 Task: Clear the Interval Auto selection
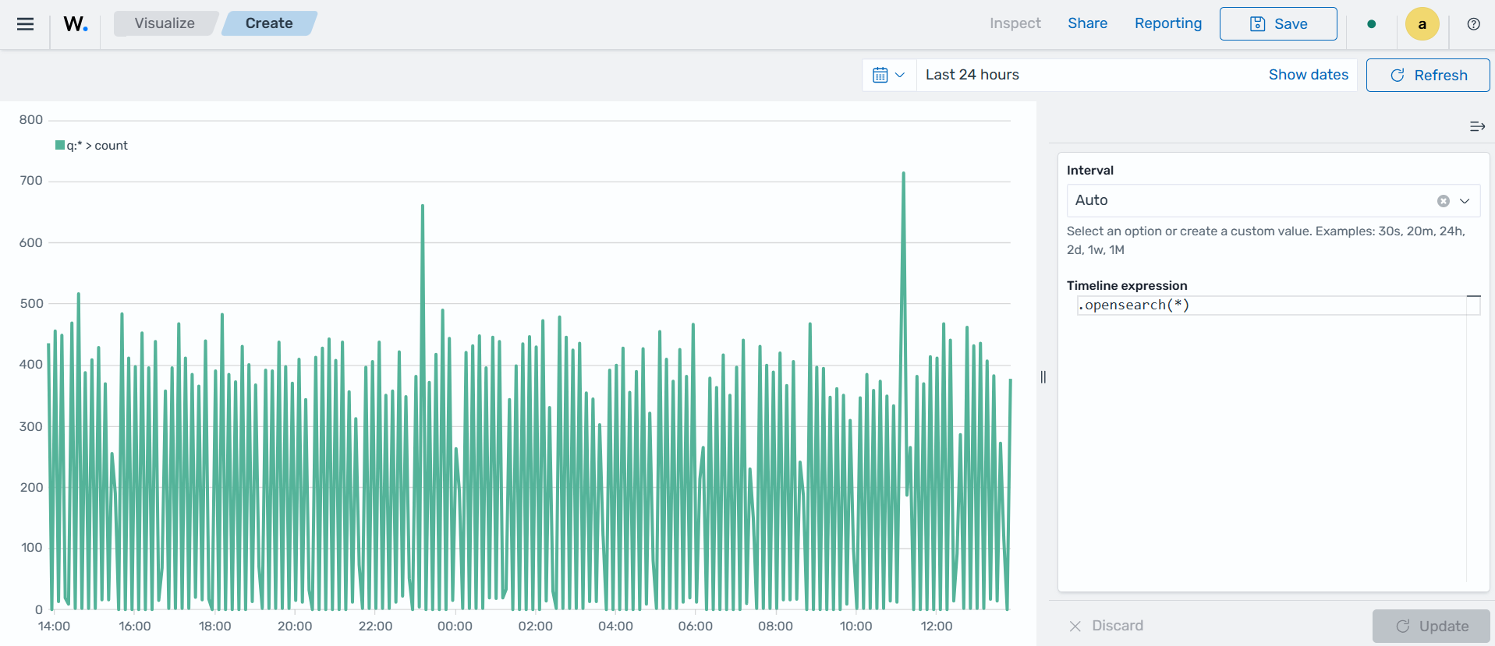1443,201
